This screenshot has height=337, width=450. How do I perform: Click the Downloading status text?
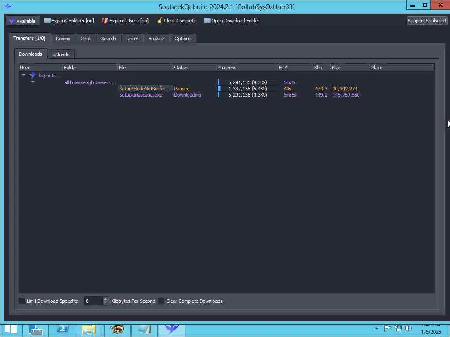pyautogui.click(x=187, y=95)
